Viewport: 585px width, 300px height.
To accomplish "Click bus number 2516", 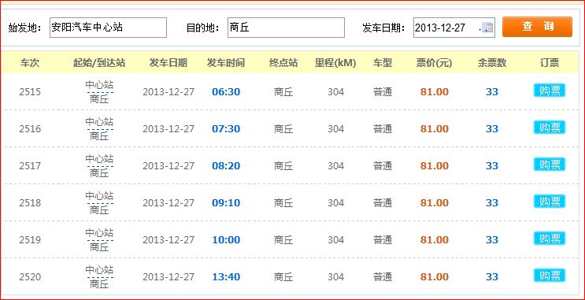I will click(x=30, y=128).
